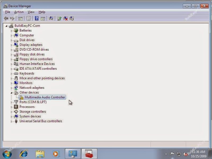
Task: Expand the Display adapters category
Action: [x=11, y=45]
